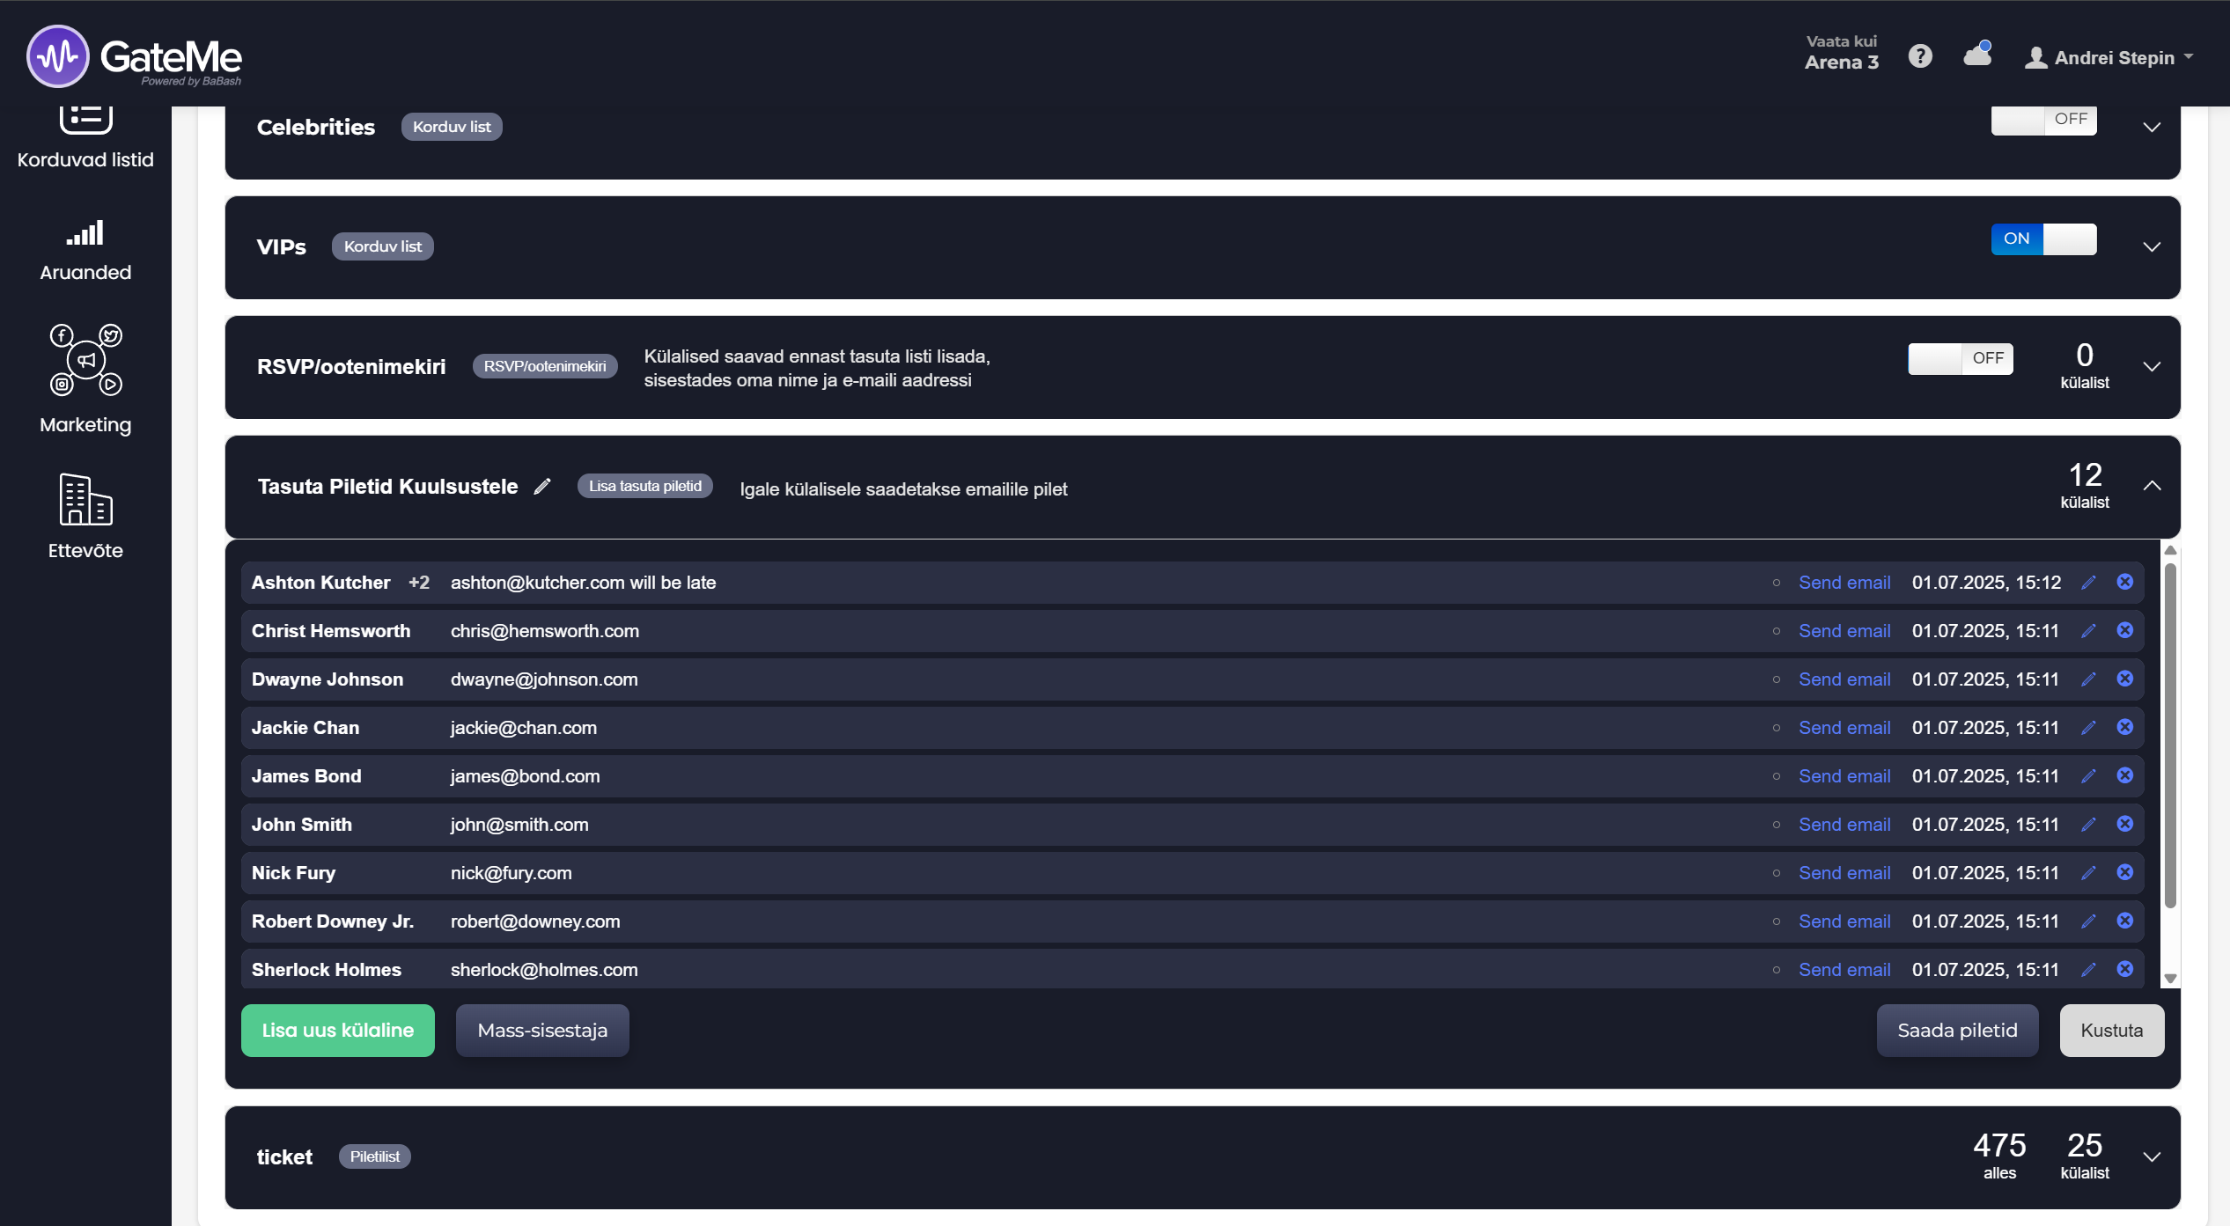
Task: Enable the RSVP/ootenimekiri toggle
Action: pos(1960,359)
